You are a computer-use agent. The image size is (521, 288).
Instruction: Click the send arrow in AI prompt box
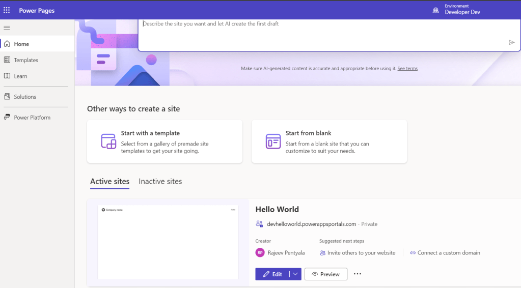pos(512,42)
